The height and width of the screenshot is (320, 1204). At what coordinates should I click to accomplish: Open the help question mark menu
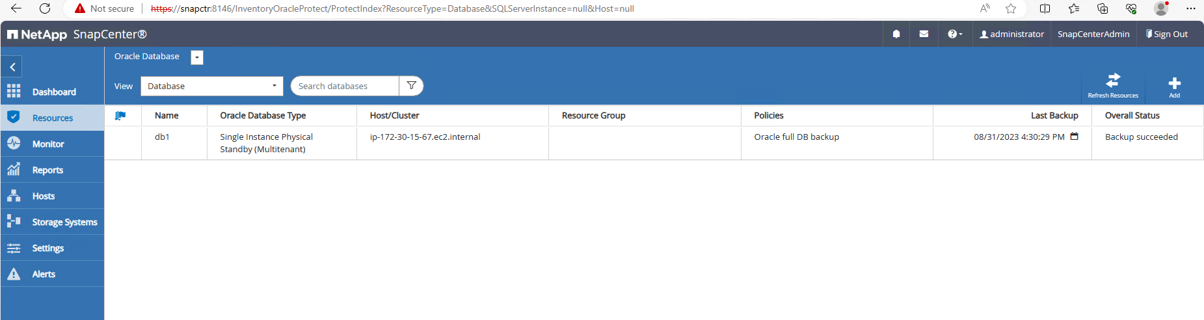click(955, 34)
